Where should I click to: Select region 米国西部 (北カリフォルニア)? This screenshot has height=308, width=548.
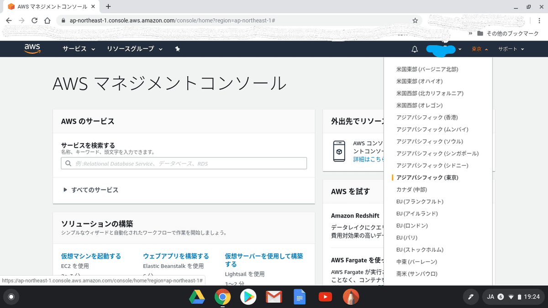(x=430, y=93)
